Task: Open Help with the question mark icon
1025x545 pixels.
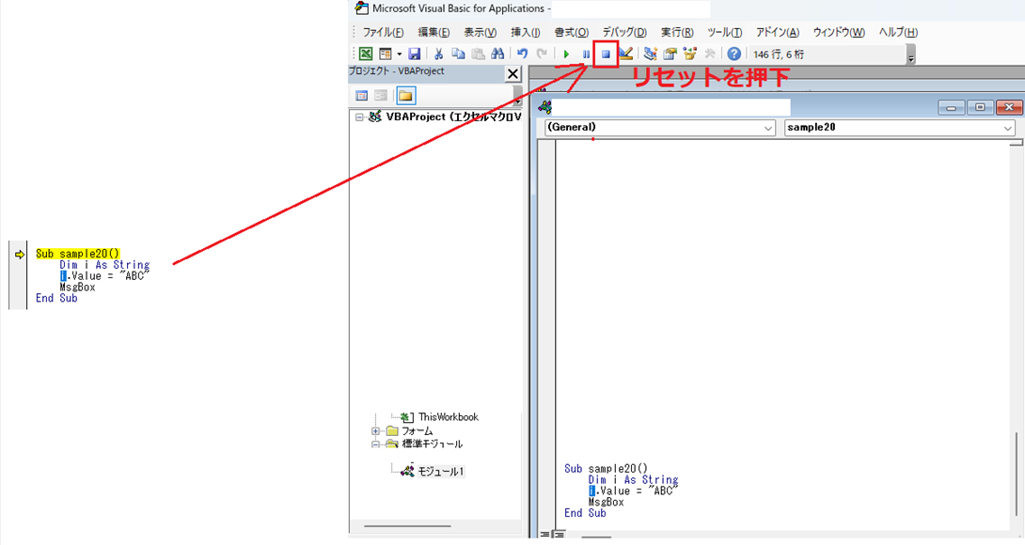Action: click(x=734, y=54)
